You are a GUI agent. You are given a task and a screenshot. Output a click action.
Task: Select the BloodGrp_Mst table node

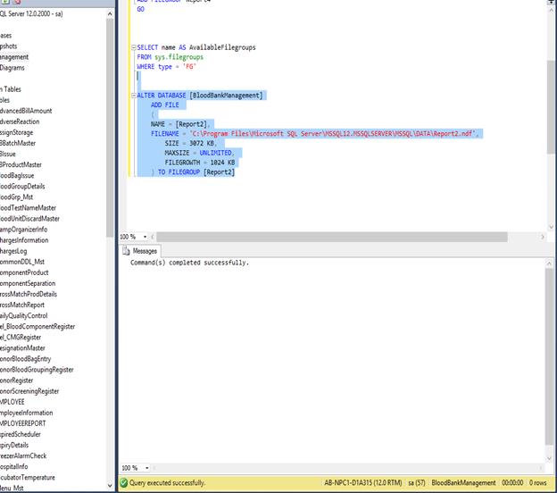(x=16, y=196)
